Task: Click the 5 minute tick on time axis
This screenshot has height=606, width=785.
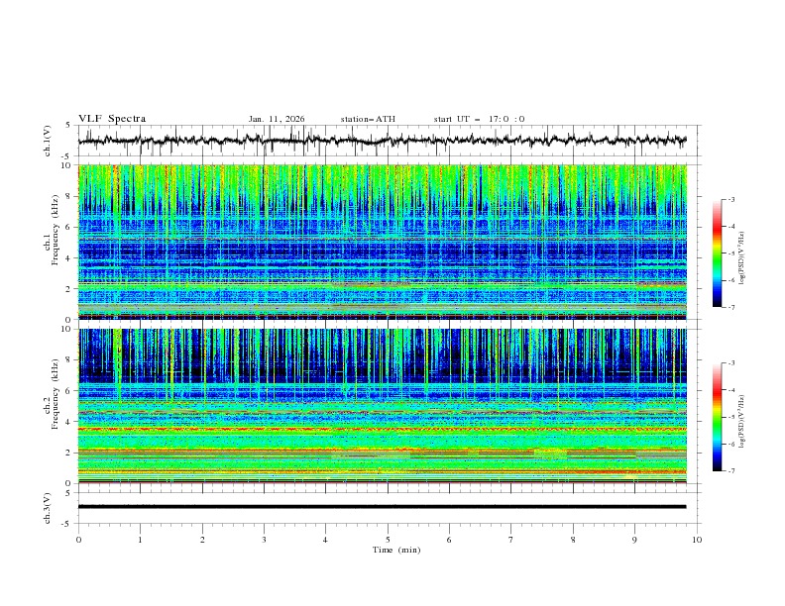Action: click(x=388, y=540)
